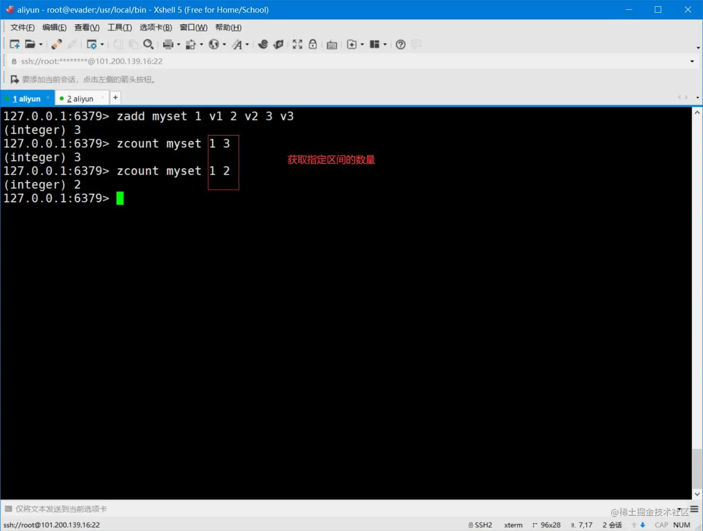Click the new tab group icon
The width and height of the screenshot is (703, 531).
(x=351, y=44)
